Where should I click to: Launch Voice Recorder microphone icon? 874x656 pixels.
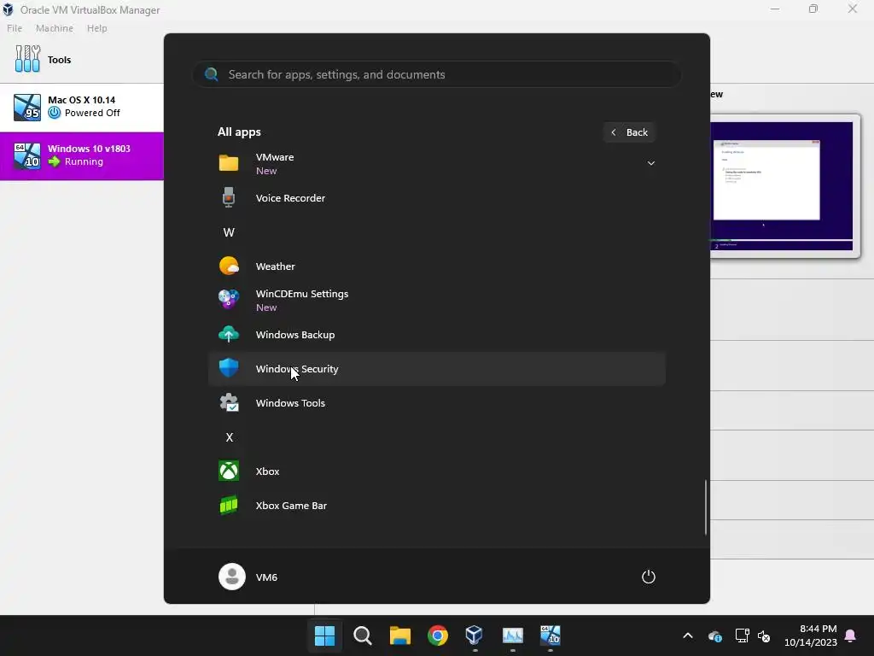229,198
